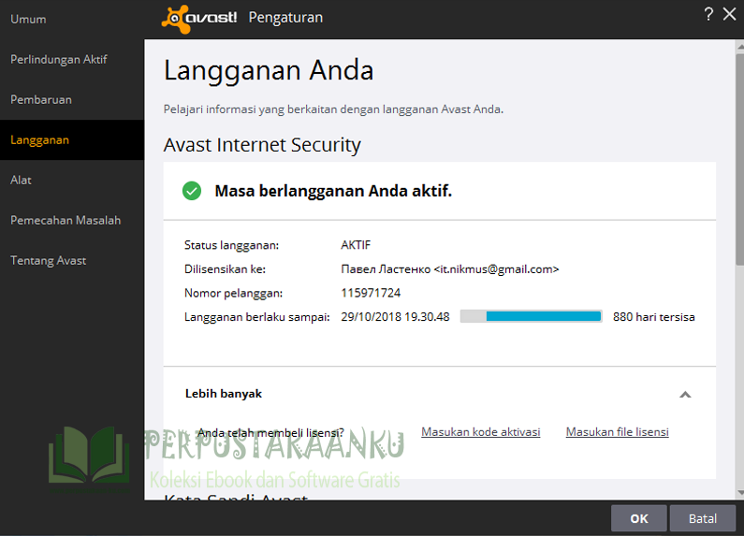Click the Pengaturan window title text
Image resolution: width=744 pixels, height=536 pixels.
coord(285,18)
